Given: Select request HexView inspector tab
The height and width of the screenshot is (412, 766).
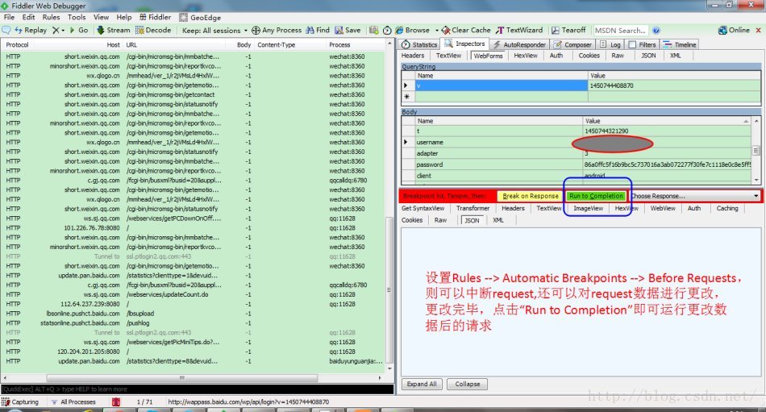Looking at the screenshot, I should click(526, 56).
